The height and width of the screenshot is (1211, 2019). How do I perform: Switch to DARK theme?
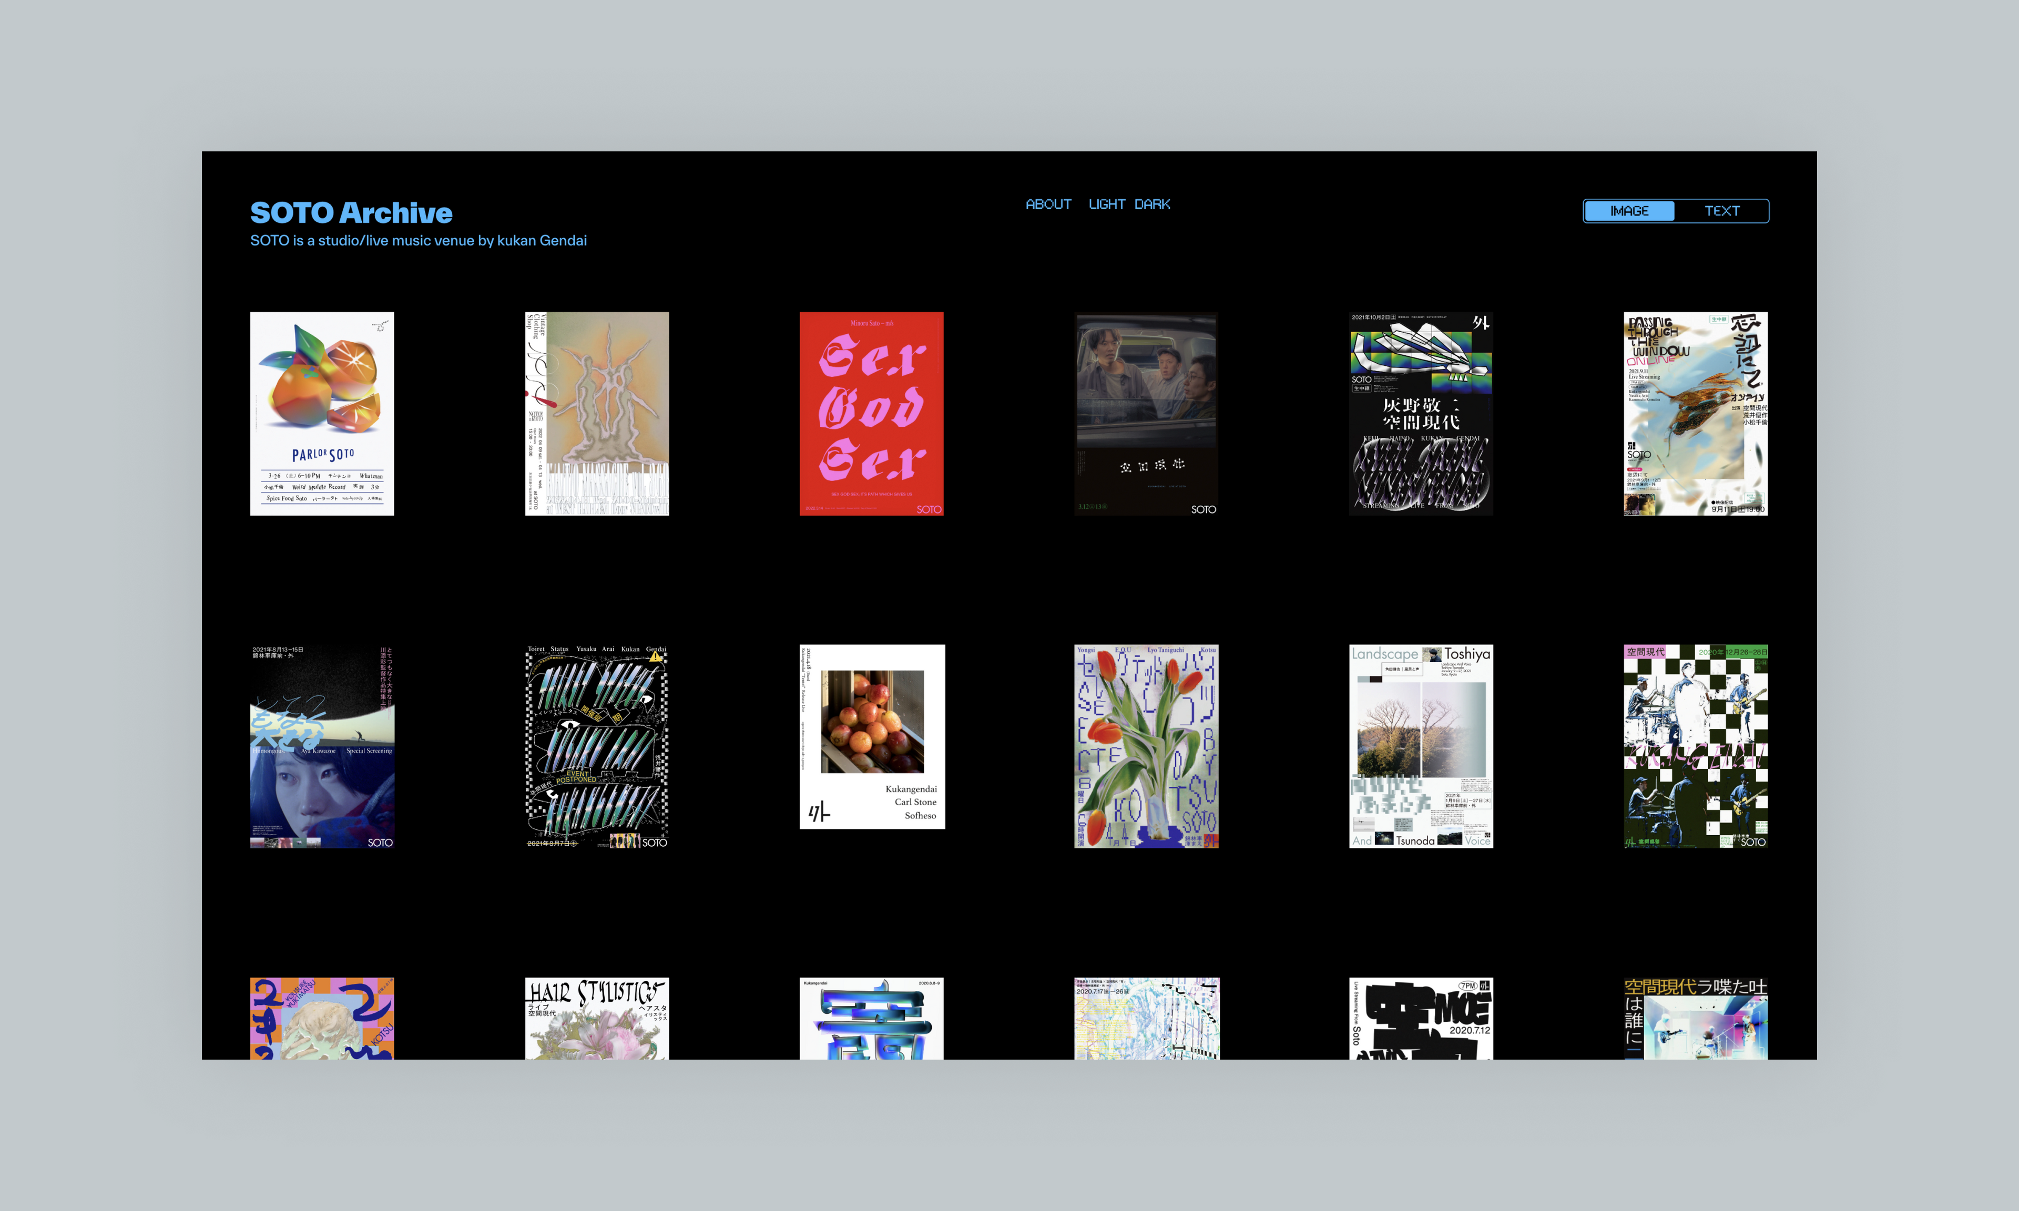(1151, 204)
